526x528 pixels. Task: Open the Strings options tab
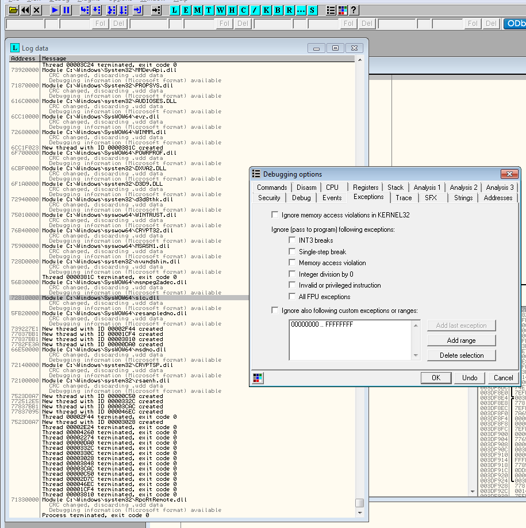point(462,197)
